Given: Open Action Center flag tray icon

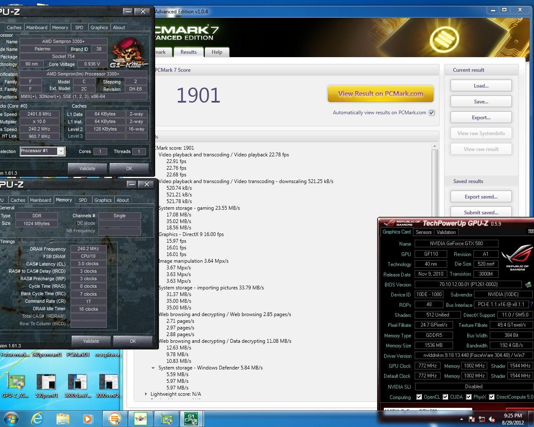Looking at the screenshot, I should point(472,419).
